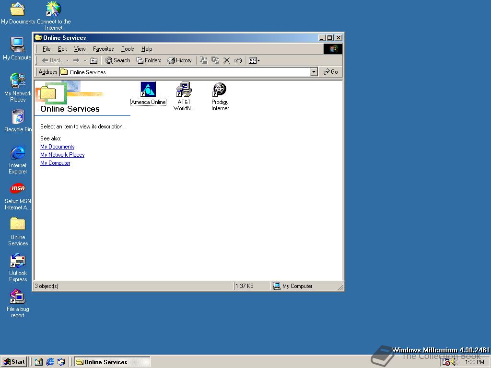The width and height of the screenshot is (491, 368).
Task: Click the Undo toolbar icon
Action: [x=238, y=60]
